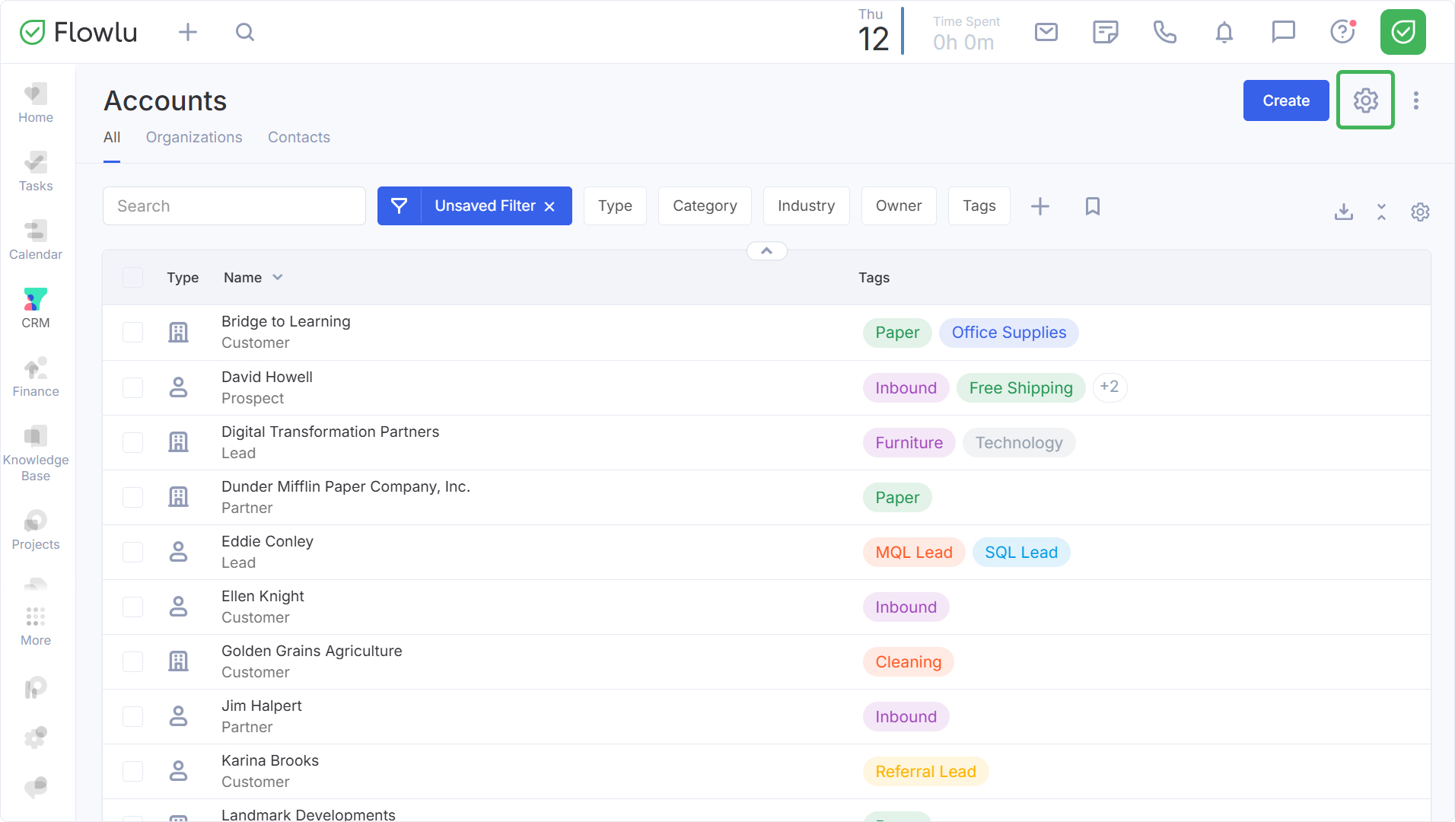1455x822 pixels.
Task: Switch to the Organizations tab
Action: tap(194, 138)
